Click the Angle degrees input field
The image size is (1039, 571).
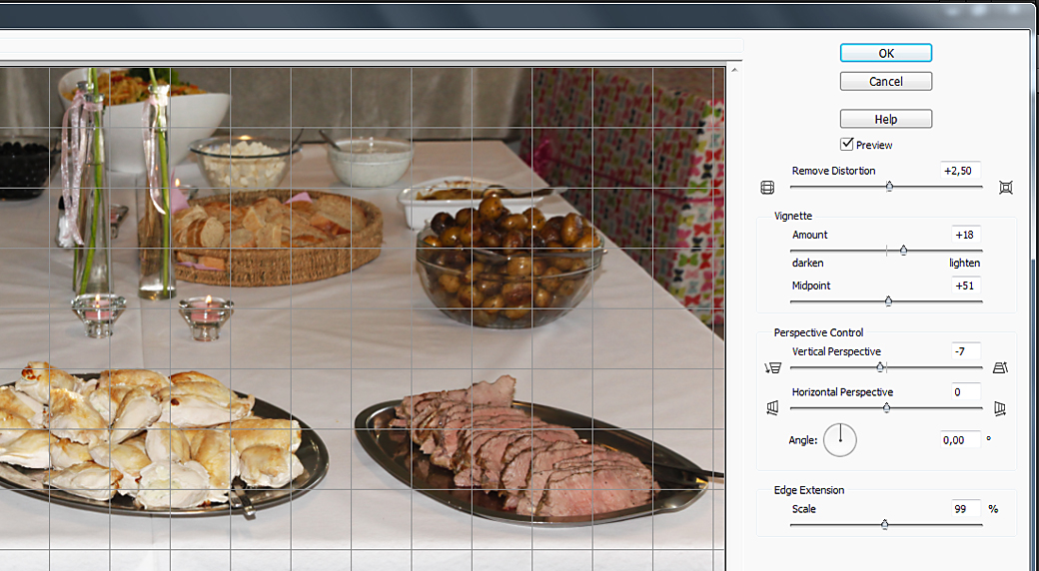point(959,439)
